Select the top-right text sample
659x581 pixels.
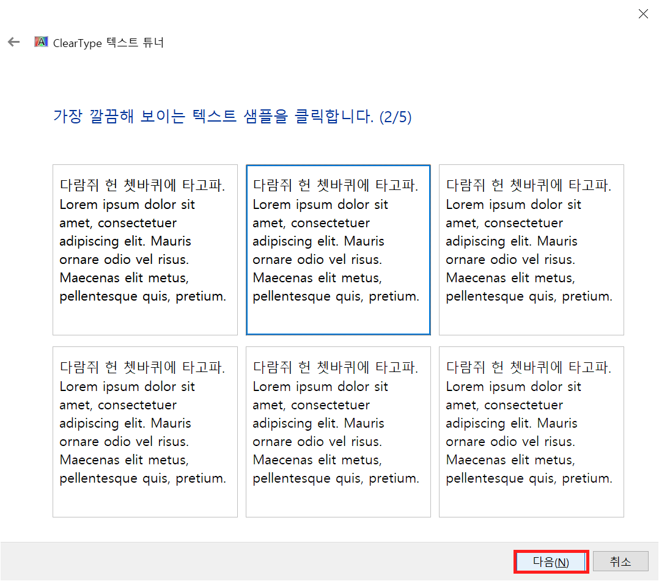tap(531, 250)
